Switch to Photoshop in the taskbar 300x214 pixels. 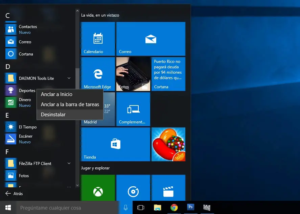(x=190, y=207)
